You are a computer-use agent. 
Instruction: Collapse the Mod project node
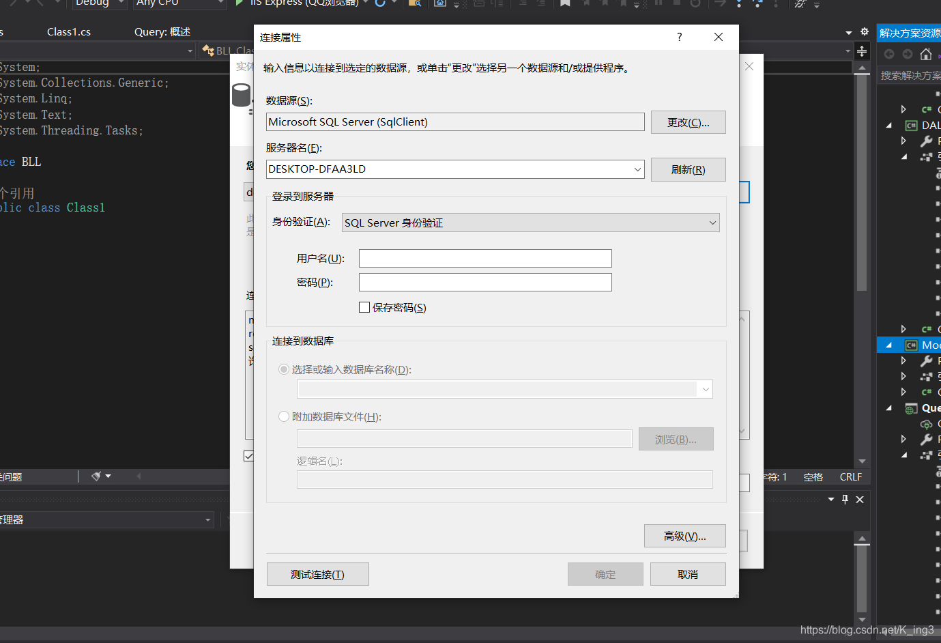pyautogui.click(x=888, y=345)
